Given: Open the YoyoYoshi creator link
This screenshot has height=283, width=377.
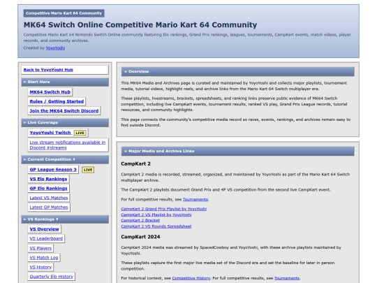Looking at the screenshot, I should (55, 48).
